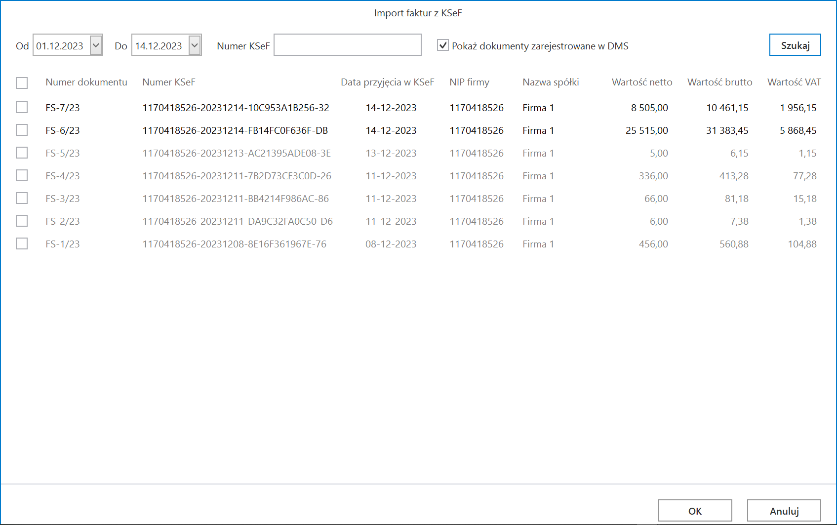Select document number FS-2/23
The width and height of the screenshot is (837, 525).
point(63,221)
